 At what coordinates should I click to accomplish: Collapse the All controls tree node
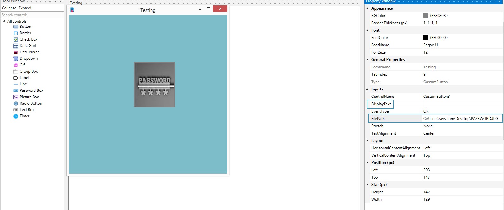tap(4, 21)
